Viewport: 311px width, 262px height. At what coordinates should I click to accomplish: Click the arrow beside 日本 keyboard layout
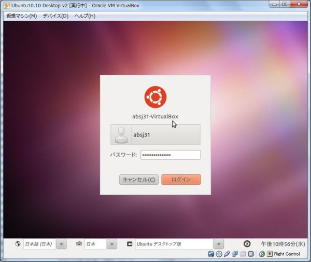coord(112,244)
